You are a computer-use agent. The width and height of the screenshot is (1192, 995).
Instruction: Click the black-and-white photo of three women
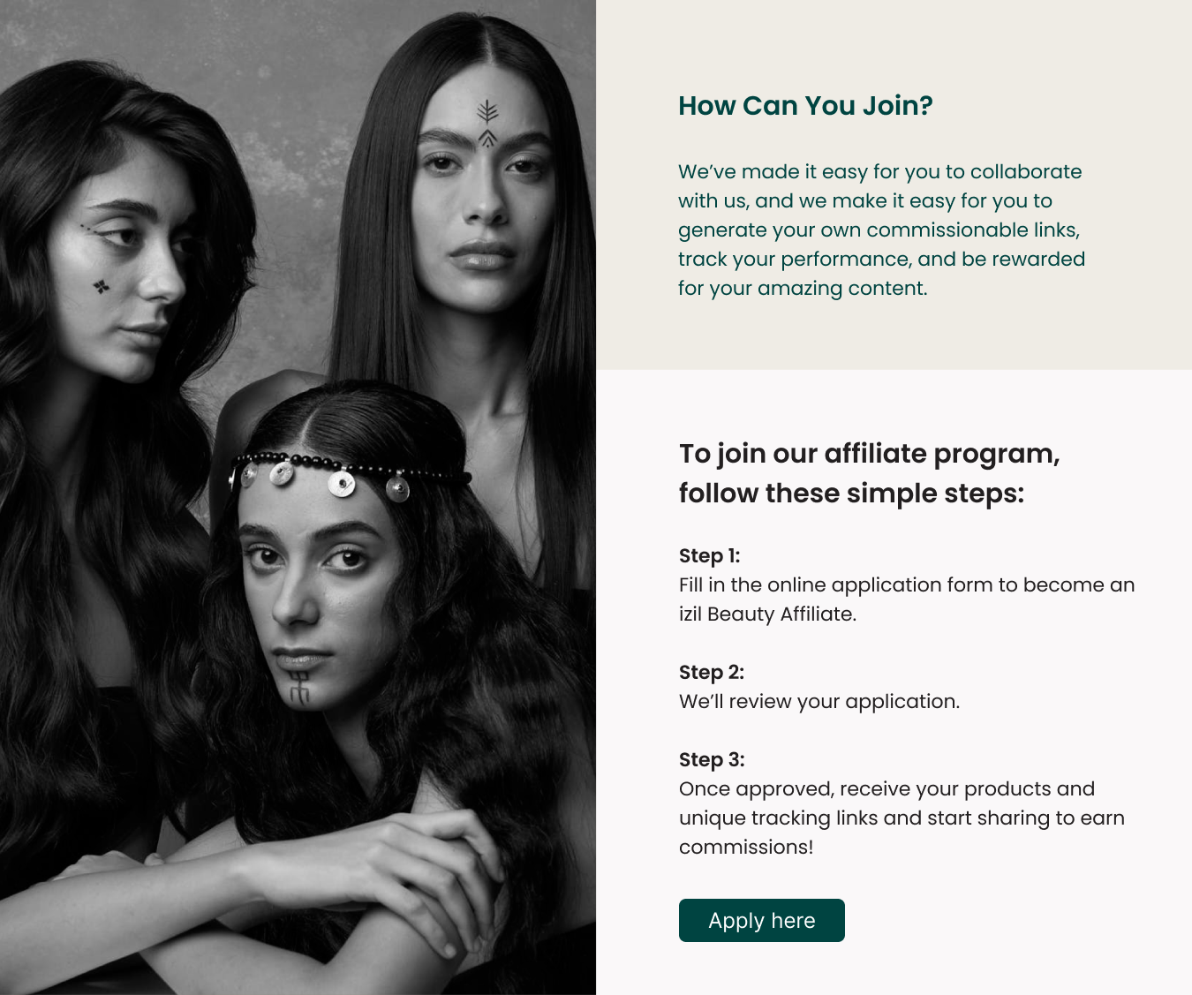298,497
